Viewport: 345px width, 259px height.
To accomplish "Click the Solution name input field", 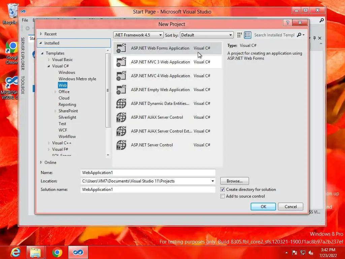I will (x=148, y=190).
